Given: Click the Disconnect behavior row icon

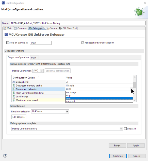Looking at the screenshot, I should pos(14,89).
